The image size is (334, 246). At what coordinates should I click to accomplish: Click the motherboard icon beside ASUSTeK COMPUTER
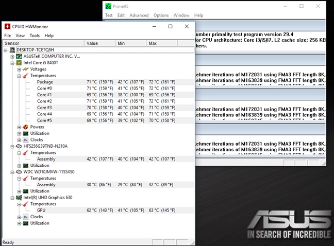(x=19, y=56)
